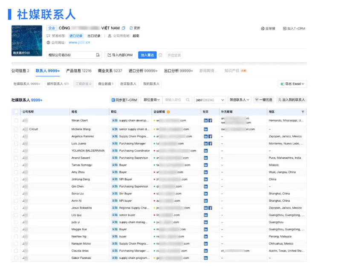
Task: Check the row for Weian Obert
Action: [16, 121]
